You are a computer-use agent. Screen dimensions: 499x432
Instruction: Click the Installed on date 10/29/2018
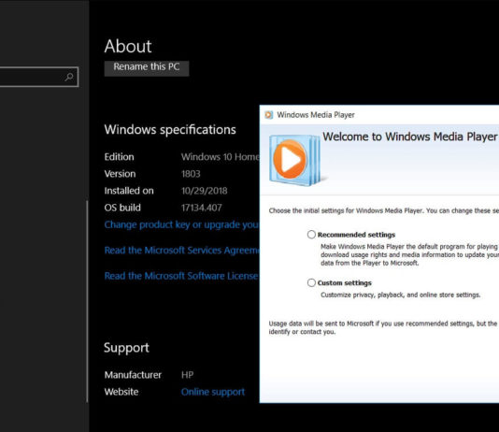click(205, 191)
